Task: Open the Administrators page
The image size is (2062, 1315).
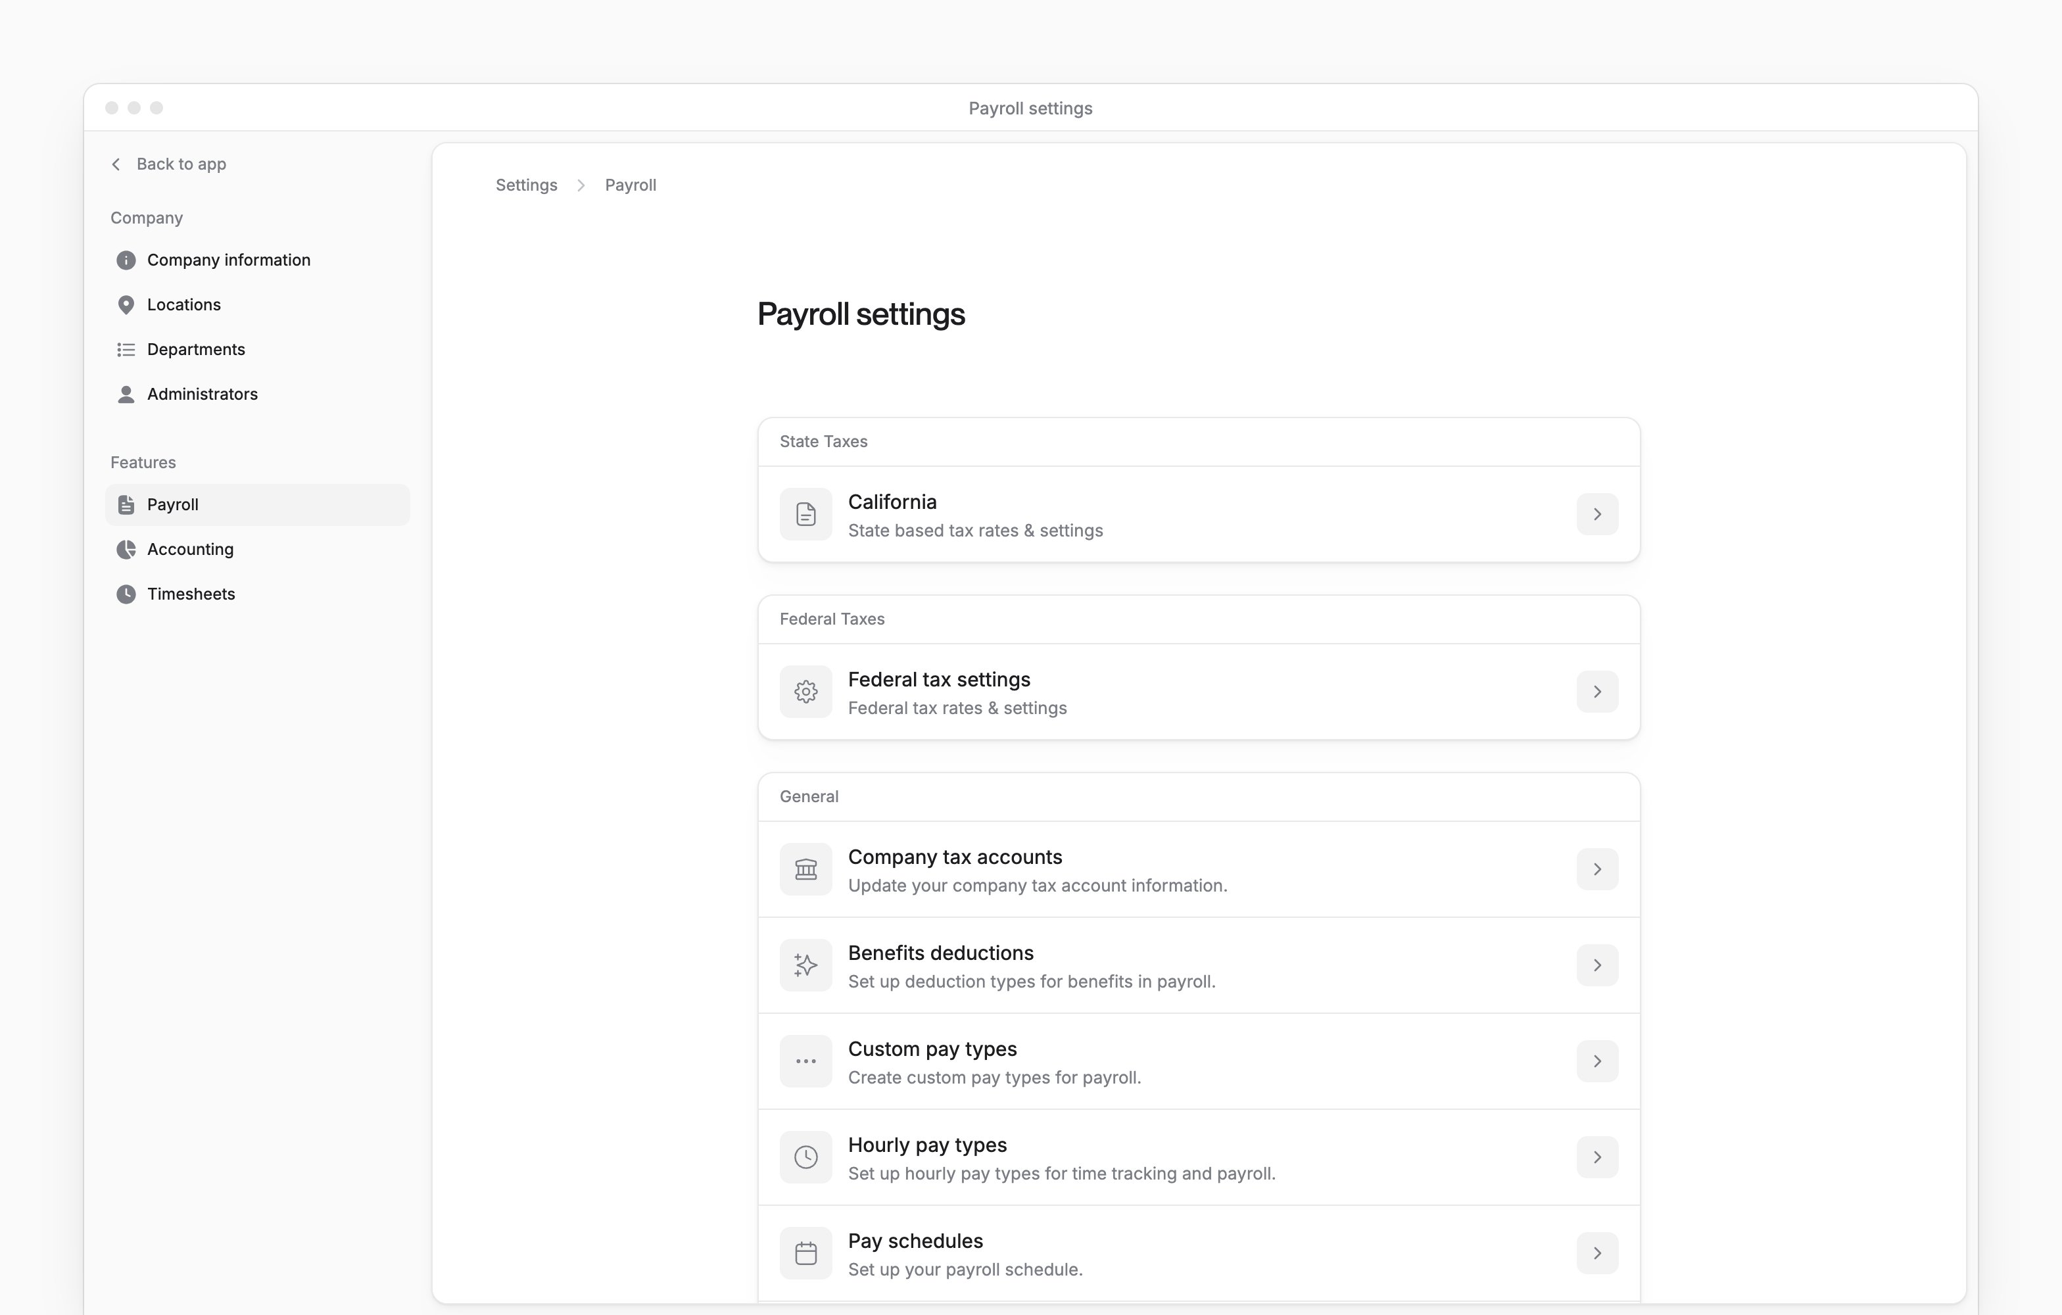Action: [x=257, y=394]
